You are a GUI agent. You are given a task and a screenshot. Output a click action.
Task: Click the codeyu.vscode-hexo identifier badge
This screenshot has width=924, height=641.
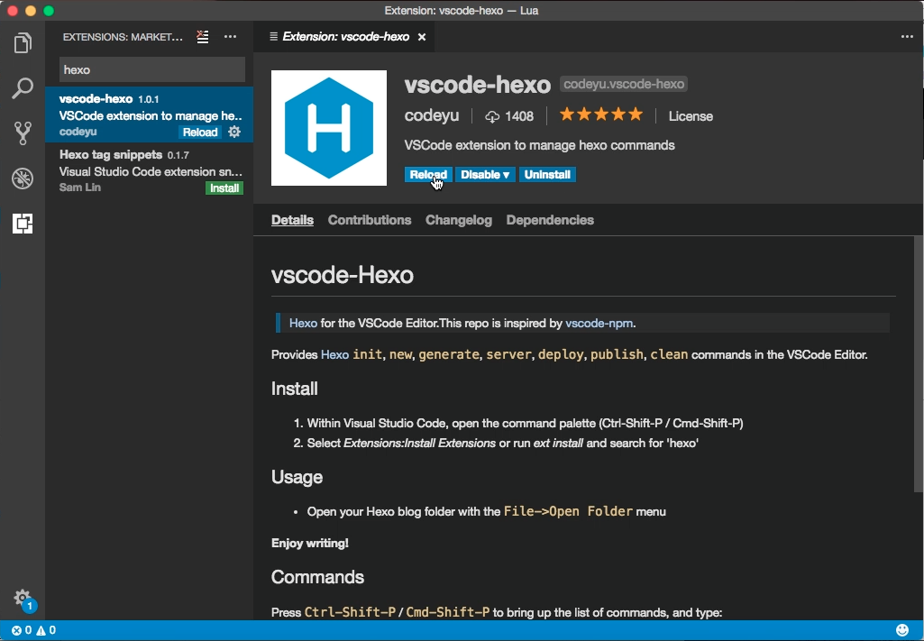coord(624,84)
